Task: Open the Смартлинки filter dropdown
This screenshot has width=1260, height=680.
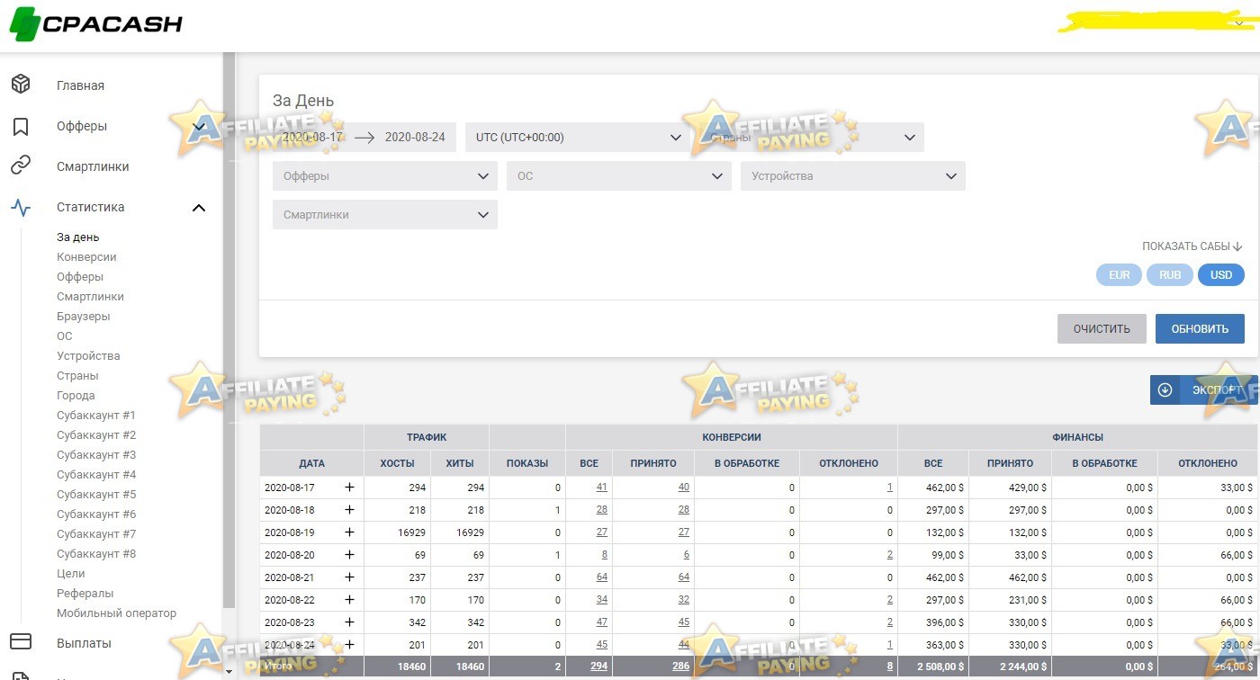Action: (x=385, y=215)
